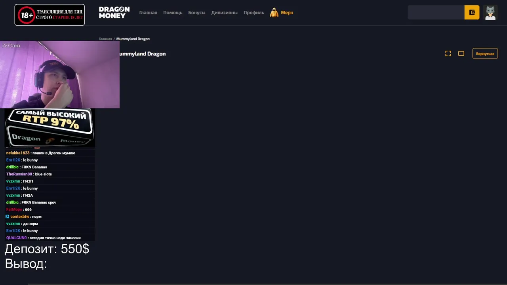Viewport: 507px width, 285px height.
Task: Click the Депозит: 550$ text
Action: point(47,249)
